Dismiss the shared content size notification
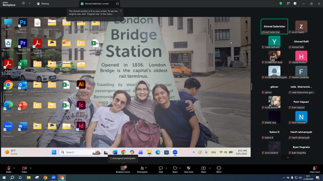 point(121,11)
